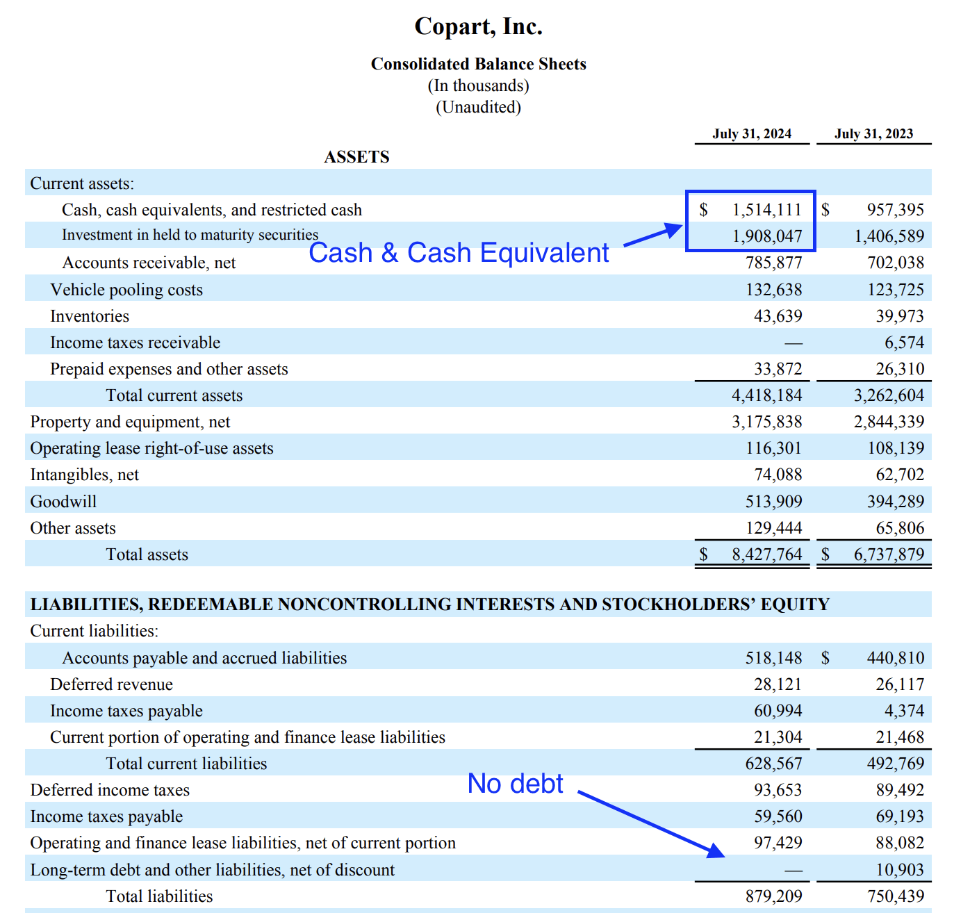The height and width of the screenshot is (913, 970).
Task: Select "Prepaid expenses and other assets" label
Action: pyautogui.click(x=169, y=369)
